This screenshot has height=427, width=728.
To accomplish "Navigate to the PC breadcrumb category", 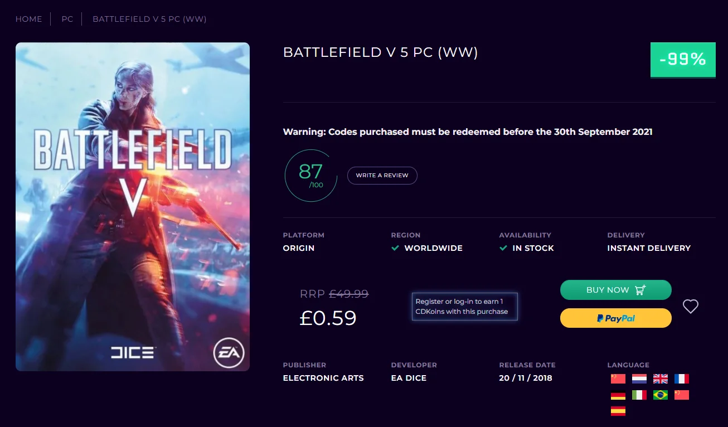I will click(x=67, y=19).
